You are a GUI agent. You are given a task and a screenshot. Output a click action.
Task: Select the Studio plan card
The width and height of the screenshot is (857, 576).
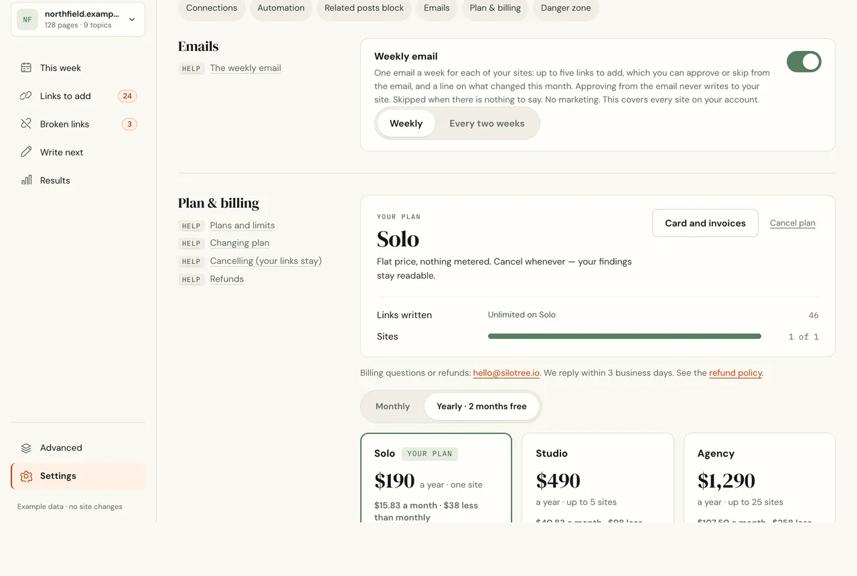point(598,478)
